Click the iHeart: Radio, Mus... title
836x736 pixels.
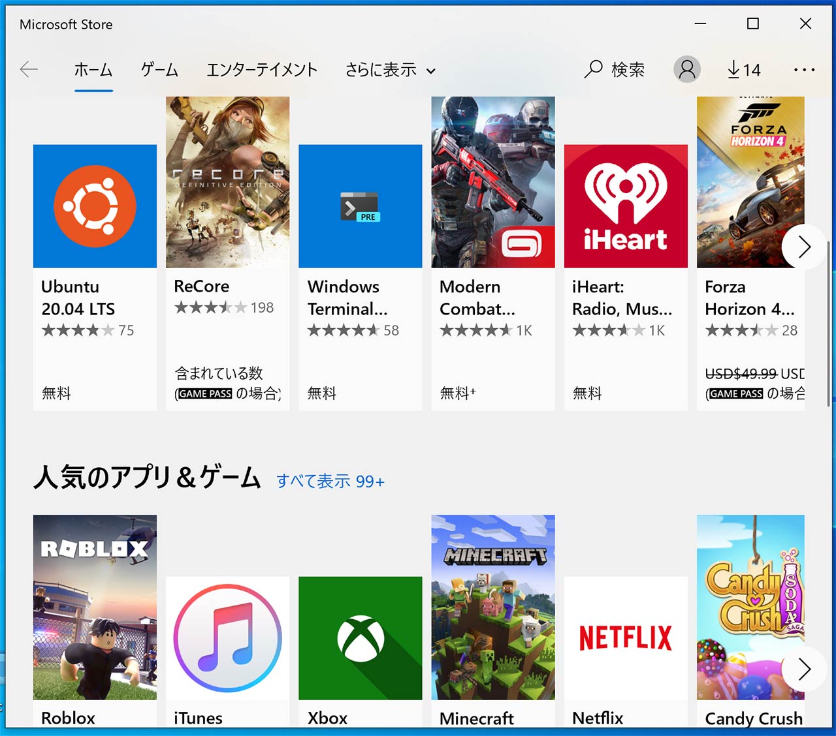(622, 298)
